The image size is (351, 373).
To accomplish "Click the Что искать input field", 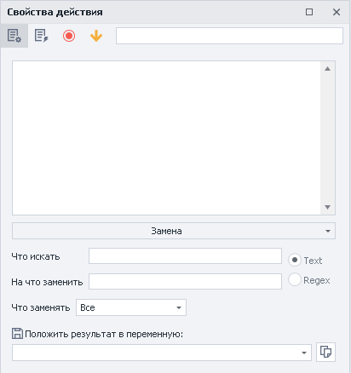I will pyautogui.click(x=185, y=256).
